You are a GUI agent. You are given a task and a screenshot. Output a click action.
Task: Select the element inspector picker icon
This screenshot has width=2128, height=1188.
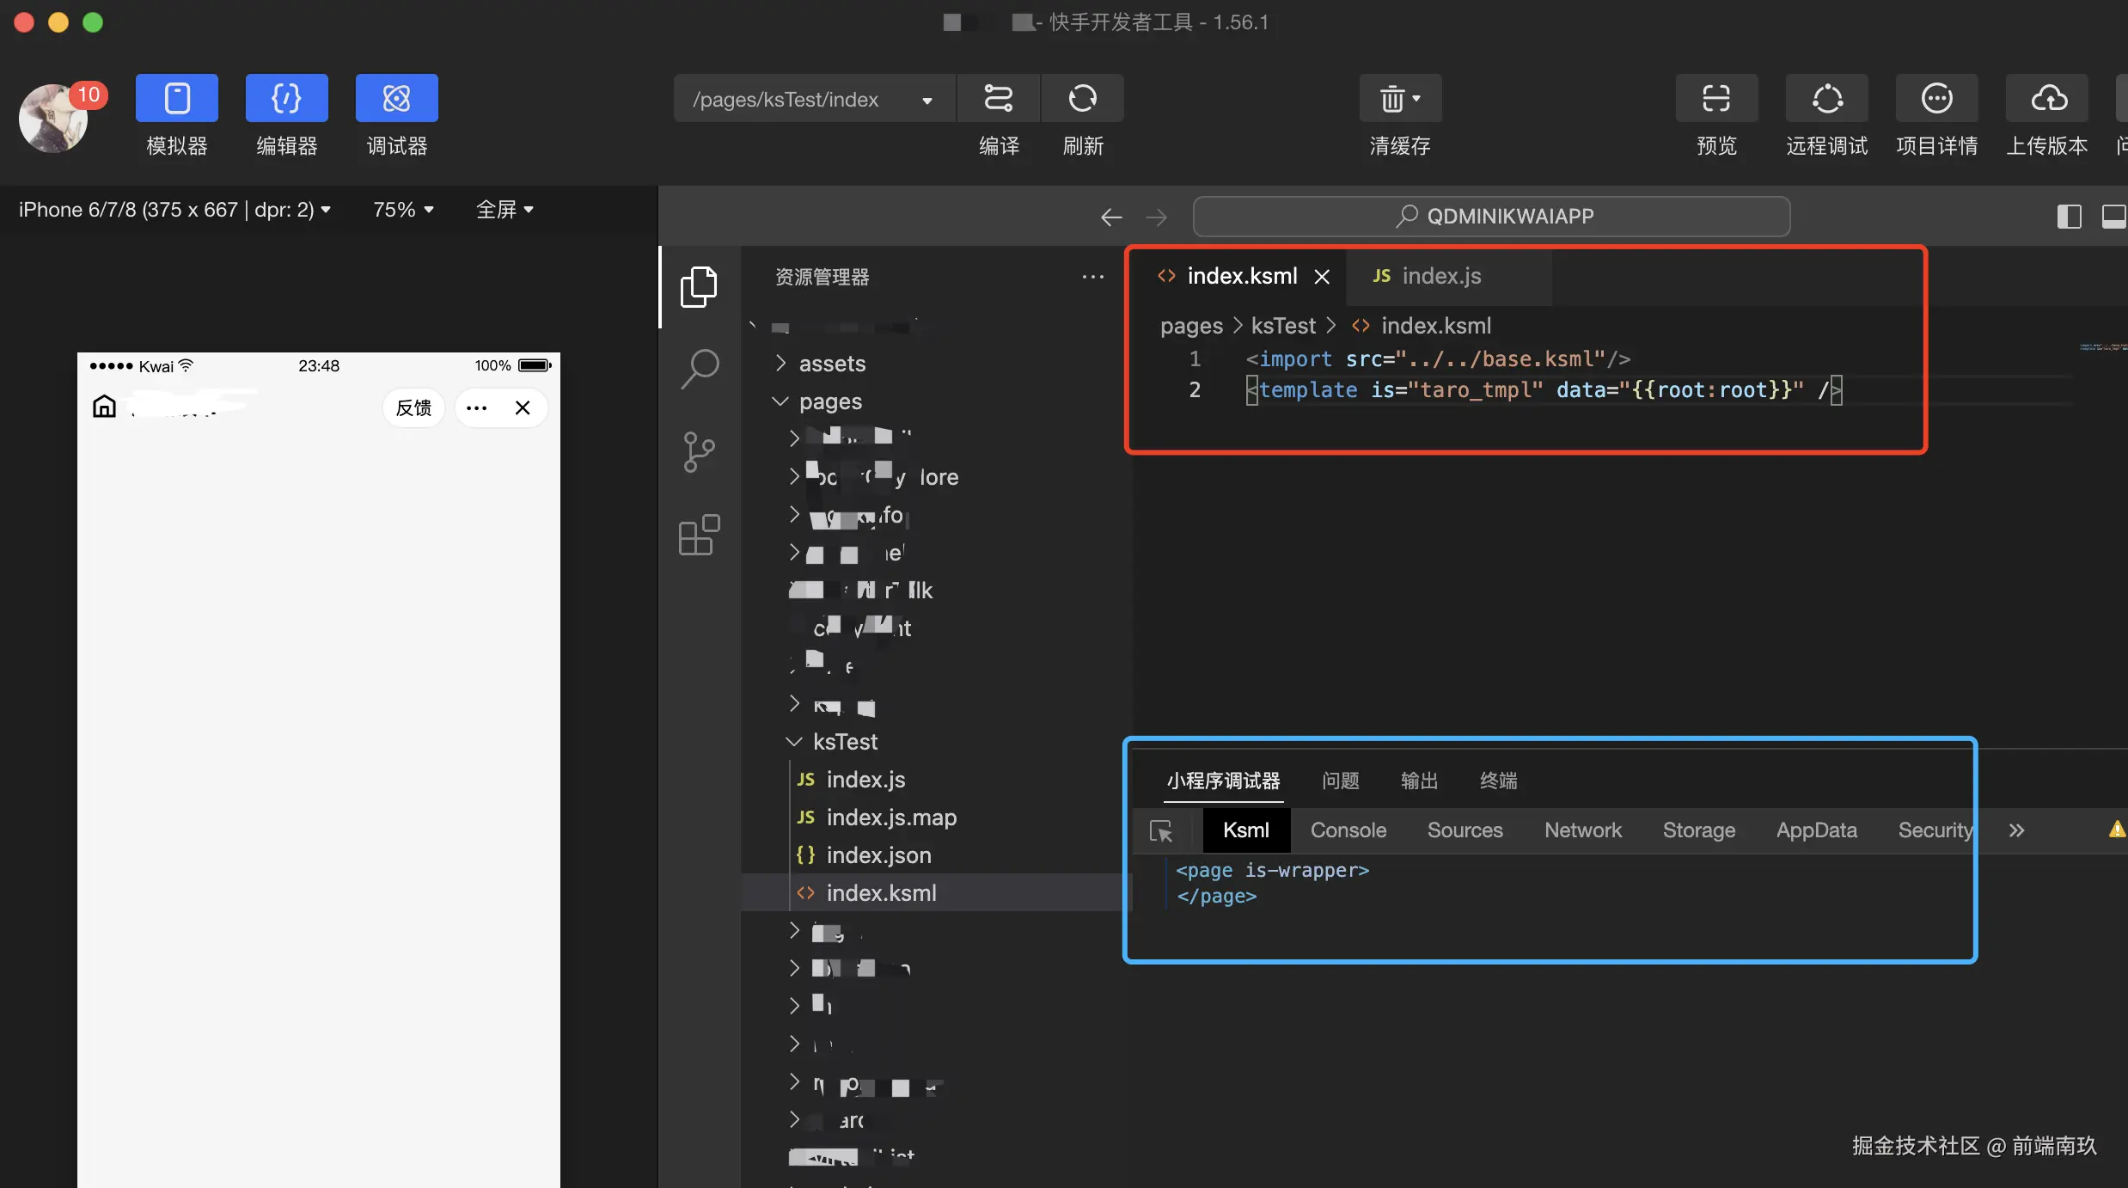[x=1161, y=831]
